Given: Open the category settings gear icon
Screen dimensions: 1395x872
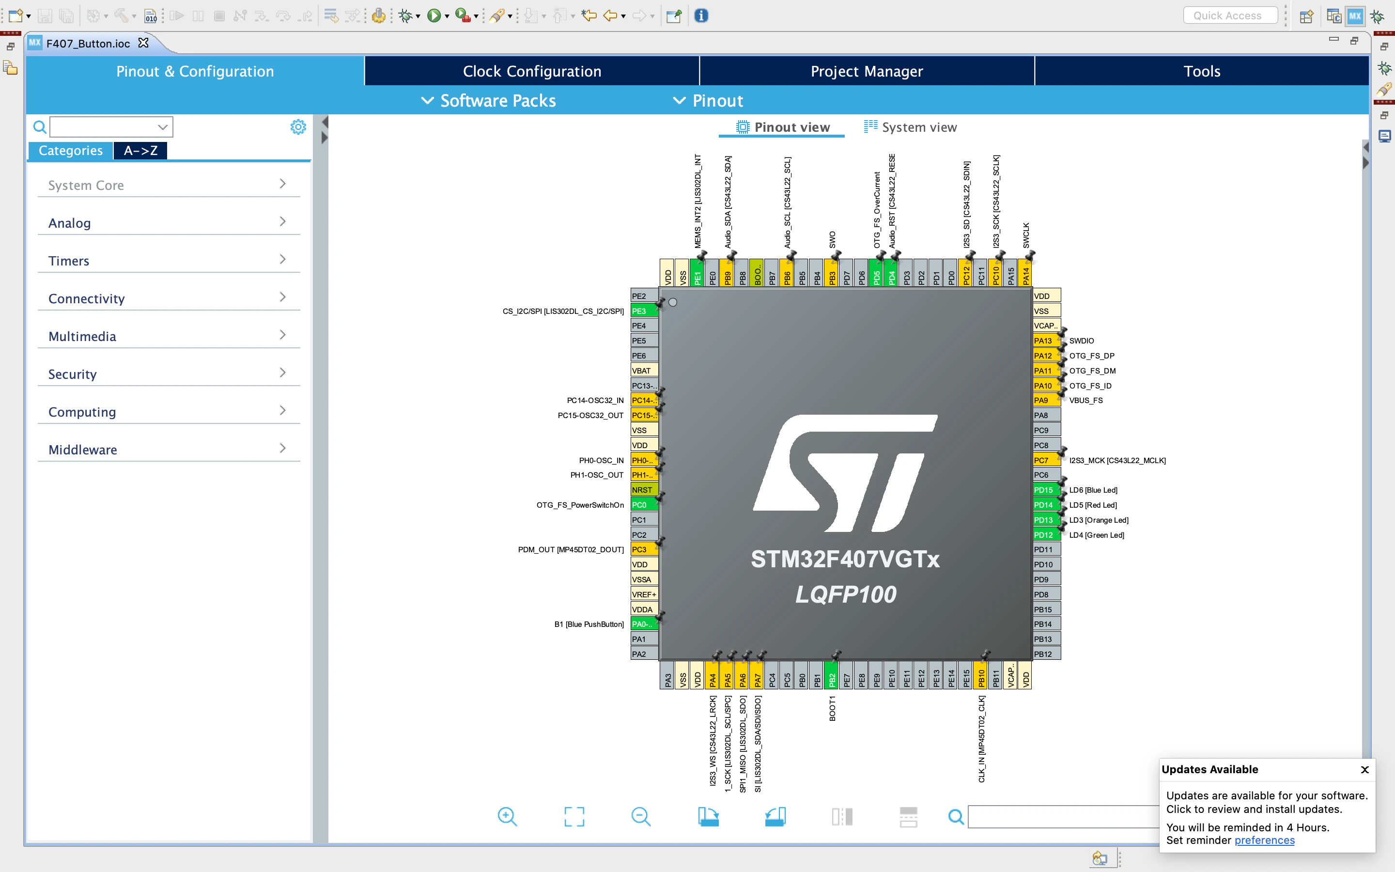Looking at the screenshot, I should click(x=298, y=127).
